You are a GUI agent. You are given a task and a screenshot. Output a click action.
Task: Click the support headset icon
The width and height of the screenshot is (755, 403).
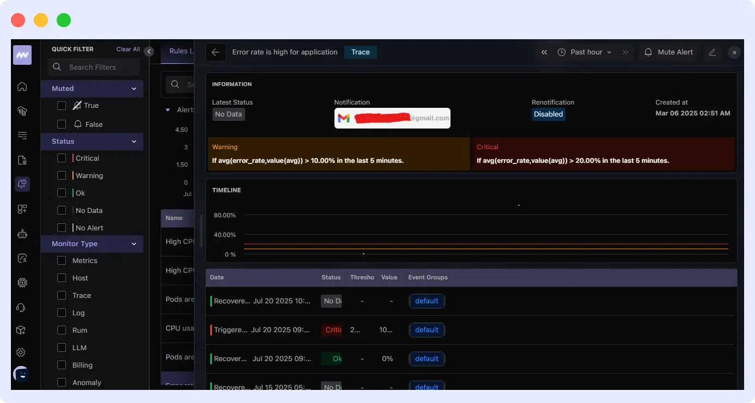point(22,308)
